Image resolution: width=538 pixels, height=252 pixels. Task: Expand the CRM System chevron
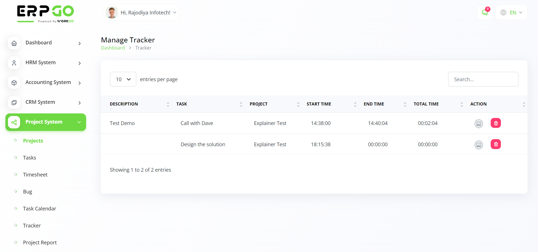coord(80,103)
